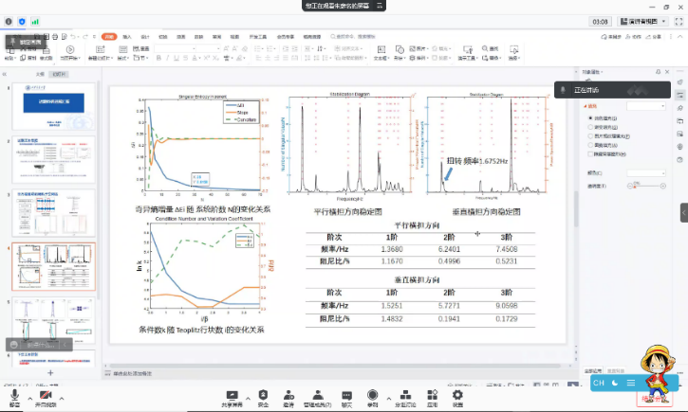Start recording with the Record icon
This screenshot has height=412, width=688.
373,395
